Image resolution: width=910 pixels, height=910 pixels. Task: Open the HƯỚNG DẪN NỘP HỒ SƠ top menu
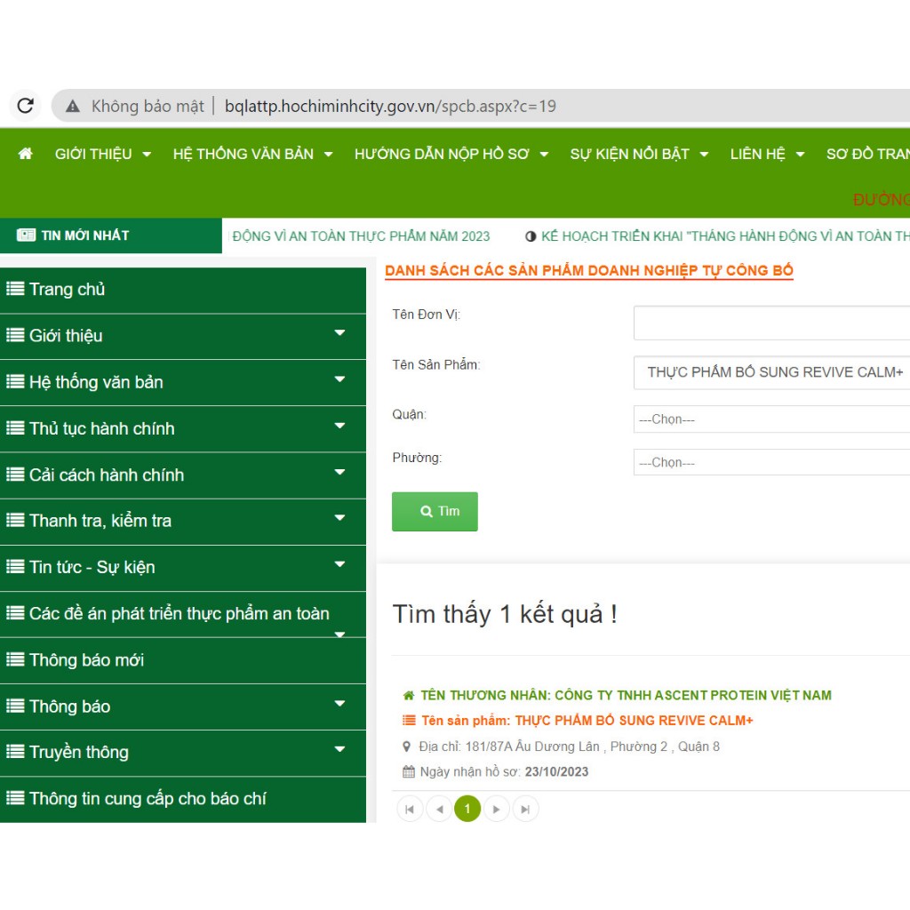tap(451, 154)
